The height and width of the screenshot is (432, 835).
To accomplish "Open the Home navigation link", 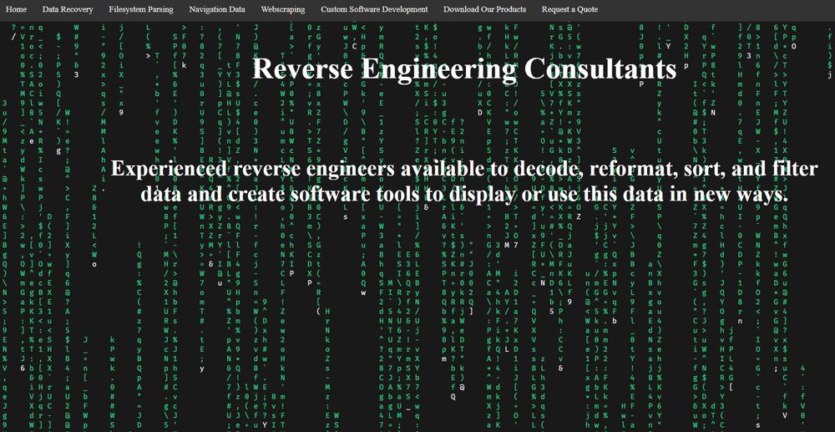I will [x=16, y=9].
